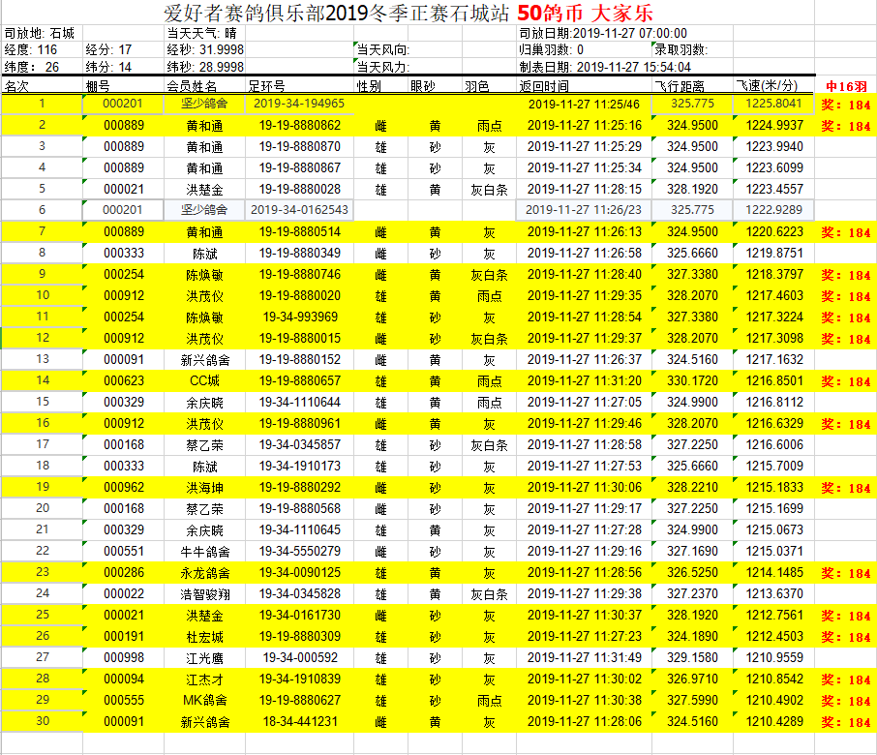This screenshot has height=755, width=877.
Task: Select ring number 19-34-0161730
Action: (x=300, y=616)
